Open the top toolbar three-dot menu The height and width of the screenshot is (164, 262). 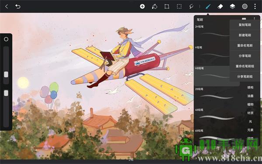[x=255, y=7]
